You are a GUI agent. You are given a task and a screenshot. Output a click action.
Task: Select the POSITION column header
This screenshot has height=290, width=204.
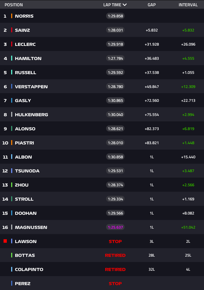(14, 5)
